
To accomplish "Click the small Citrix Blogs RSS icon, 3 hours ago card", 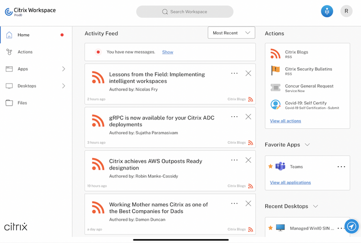I will (x=250, y=143).
